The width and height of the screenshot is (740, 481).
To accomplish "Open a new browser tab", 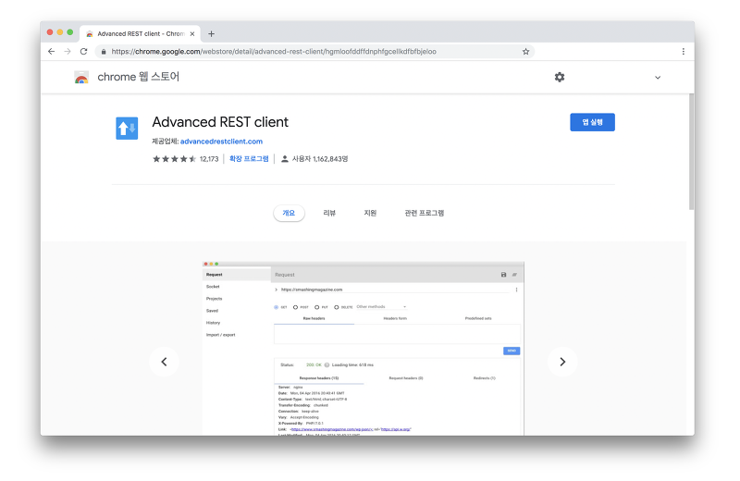I will point(212,34).
